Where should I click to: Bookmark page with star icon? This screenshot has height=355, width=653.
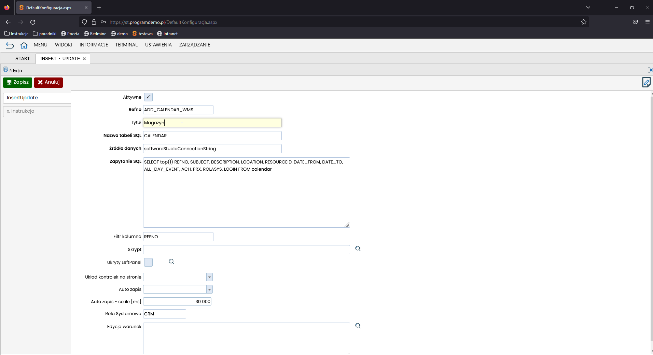coord(584,22)
